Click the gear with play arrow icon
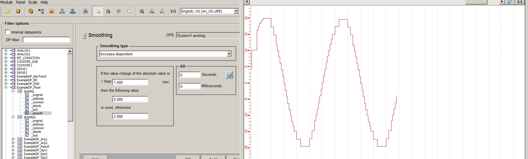Viewport: 528px width, 159px height. point(31,11)
